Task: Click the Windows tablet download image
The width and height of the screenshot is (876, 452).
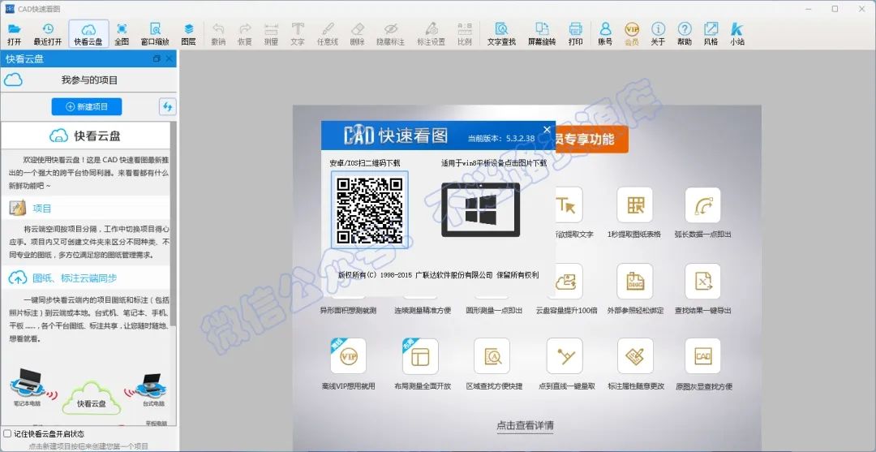Action: 480,209
